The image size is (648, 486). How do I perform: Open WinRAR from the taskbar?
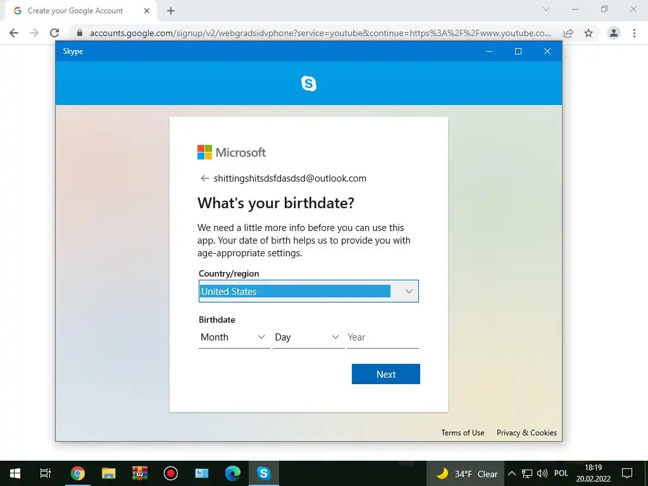click(x=140, y=473)
